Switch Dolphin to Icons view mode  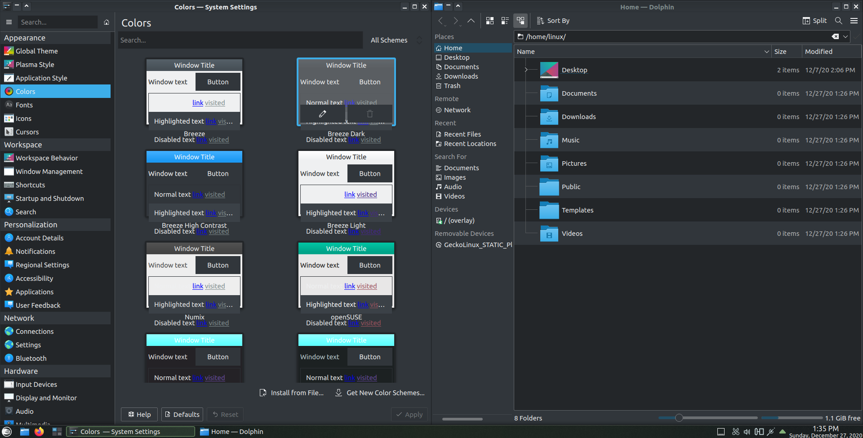490,21
